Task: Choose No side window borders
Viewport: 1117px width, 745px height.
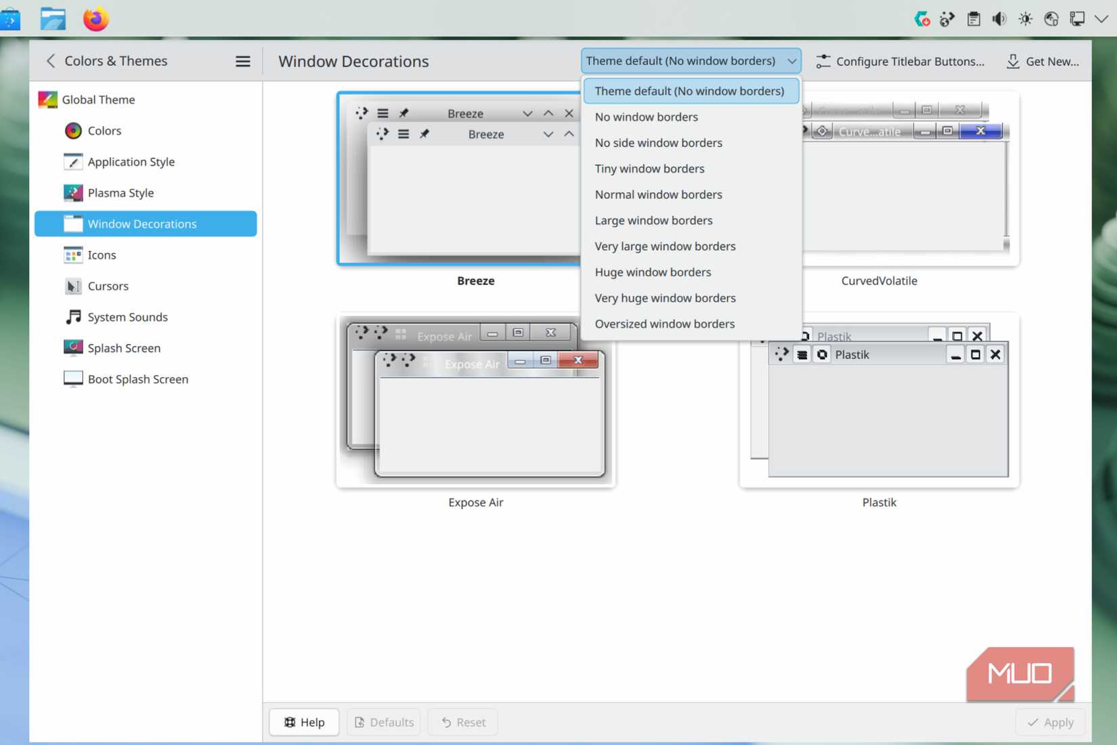Action: point(691,143)
